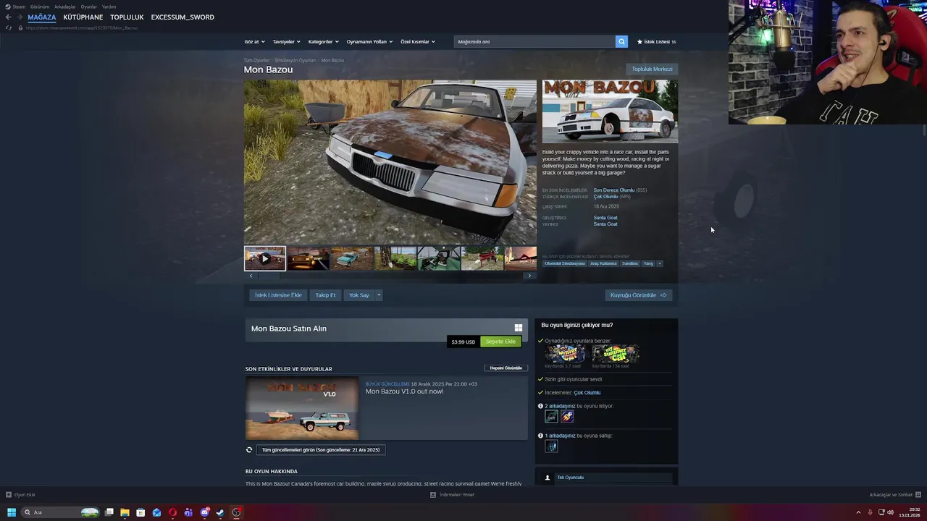Click the Takip Et button
This screenshot has height=521, width=927.
click(x=325, y=295)
